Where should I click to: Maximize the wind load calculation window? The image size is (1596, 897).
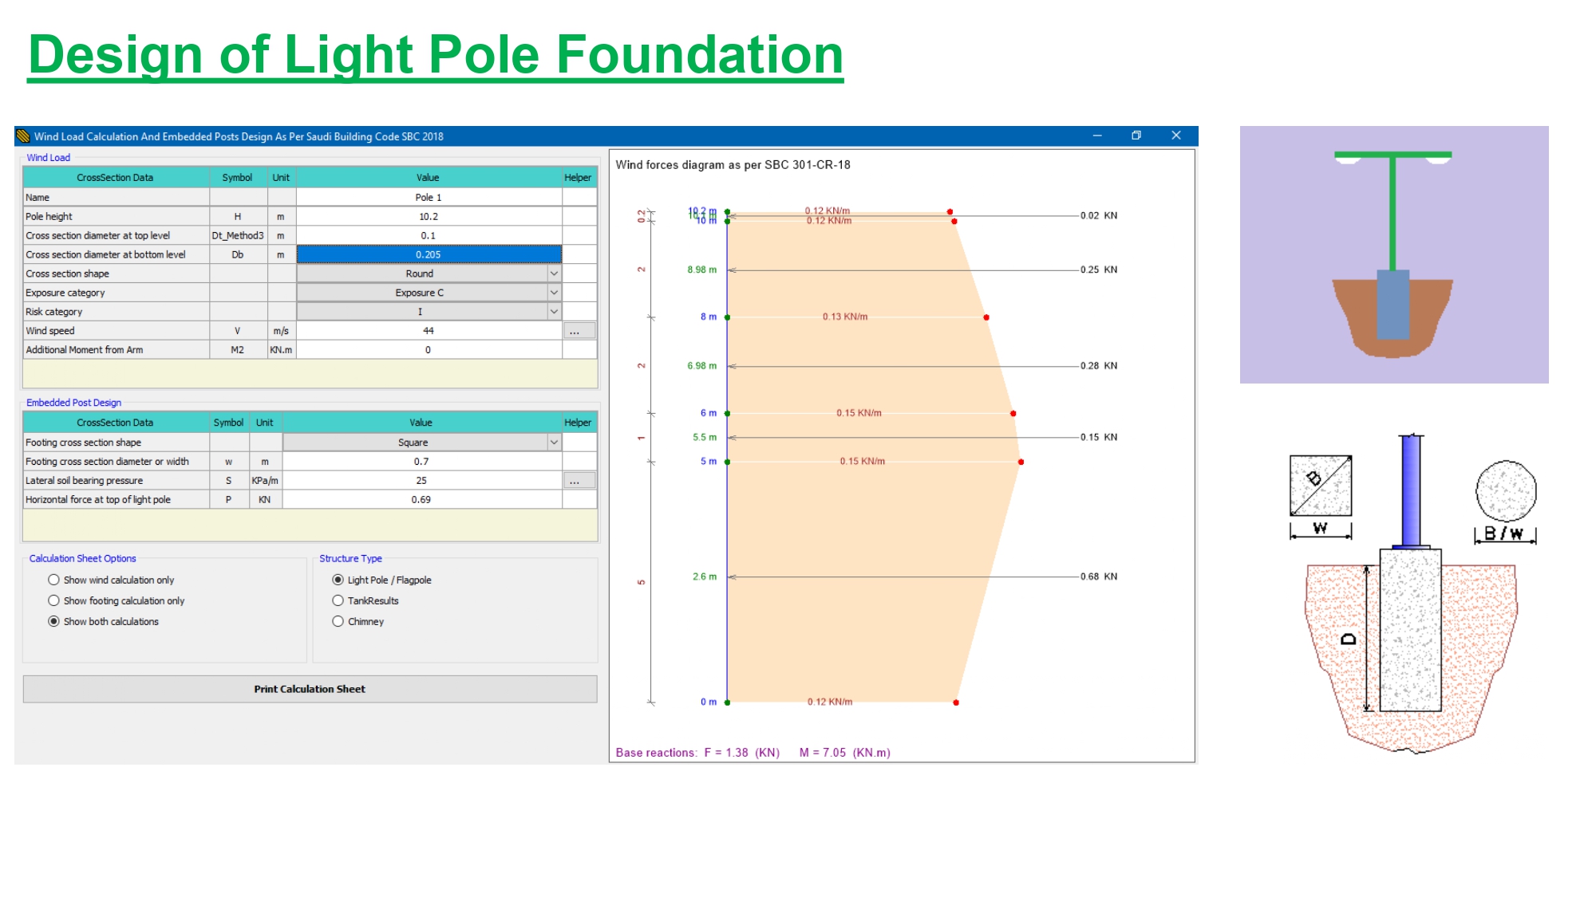coord(1136,136)
